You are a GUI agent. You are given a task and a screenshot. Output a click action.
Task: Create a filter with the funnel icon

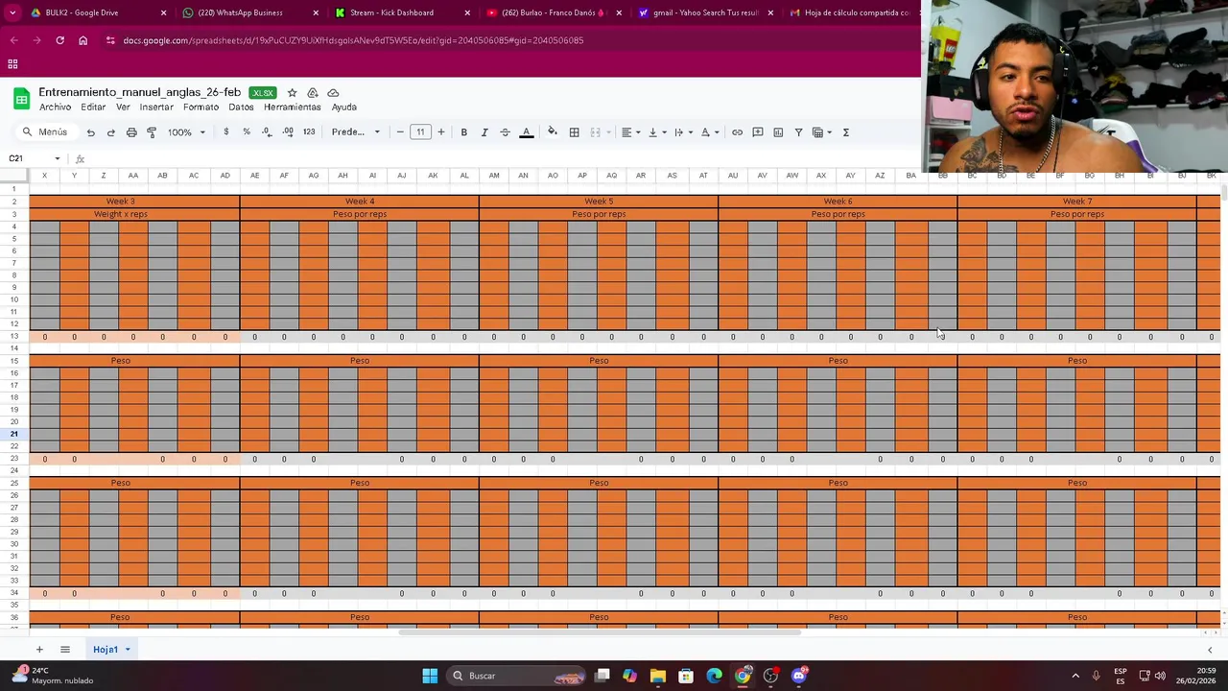pos(798,132)
